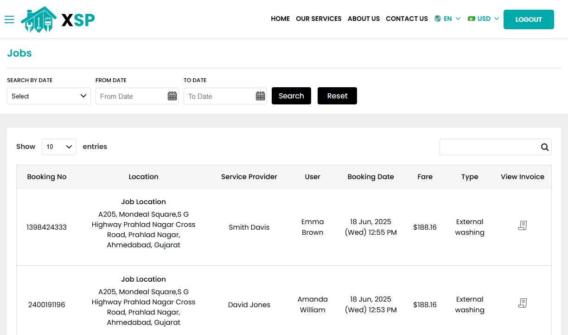The image size is (568, 335).
Task: Click the magnifying glass search icon
Action: click(544, 147)
